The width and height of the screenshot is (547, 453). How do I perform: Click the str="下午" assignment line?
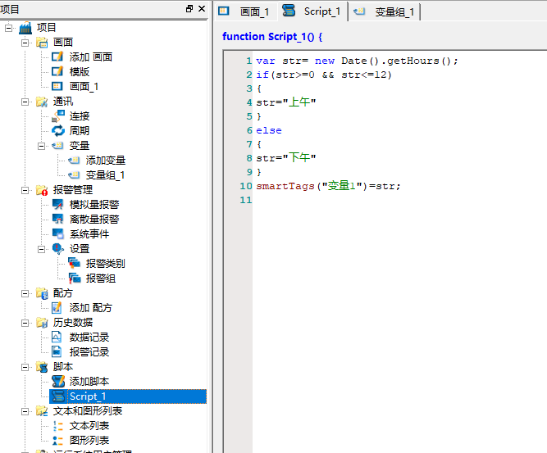tap(286, 158)
